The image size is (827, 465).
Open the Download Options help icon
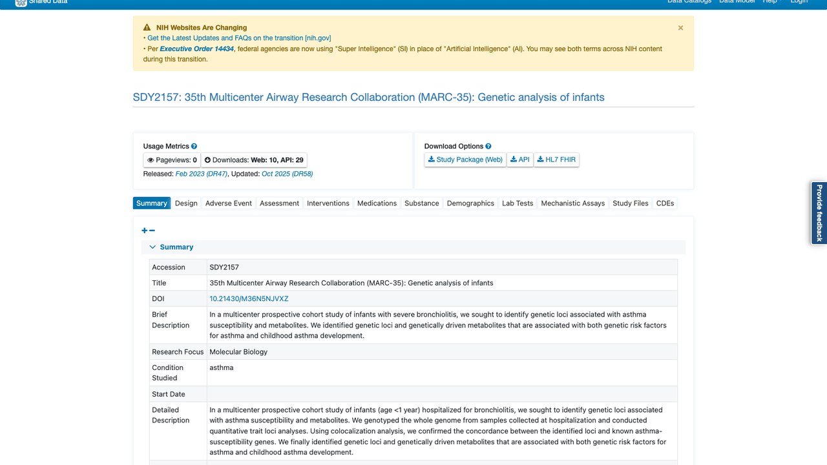(488, 147)
